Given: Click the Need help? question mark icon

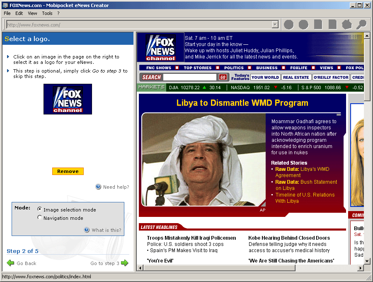Looking at the screenshot, I should (98, 187).
